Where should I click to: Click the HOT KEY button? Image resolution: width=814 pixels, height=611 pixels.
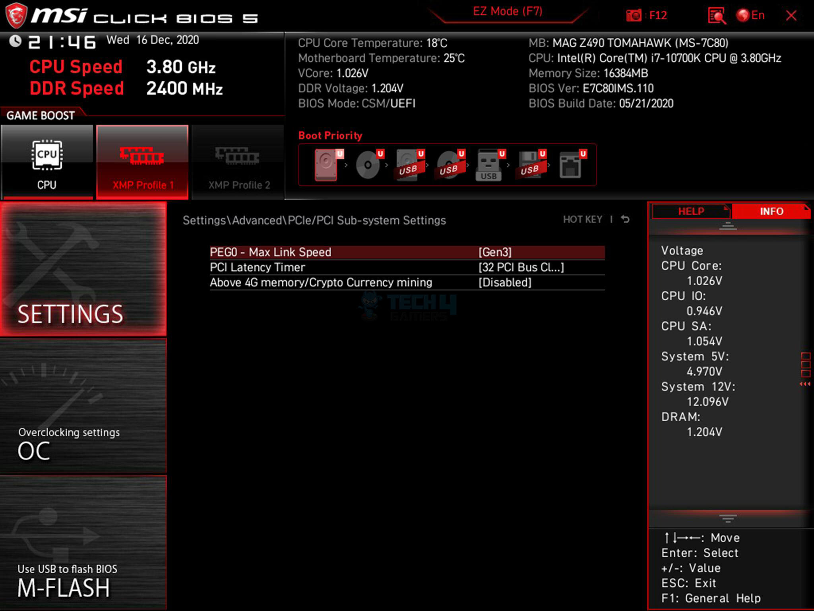coord(582,220)
